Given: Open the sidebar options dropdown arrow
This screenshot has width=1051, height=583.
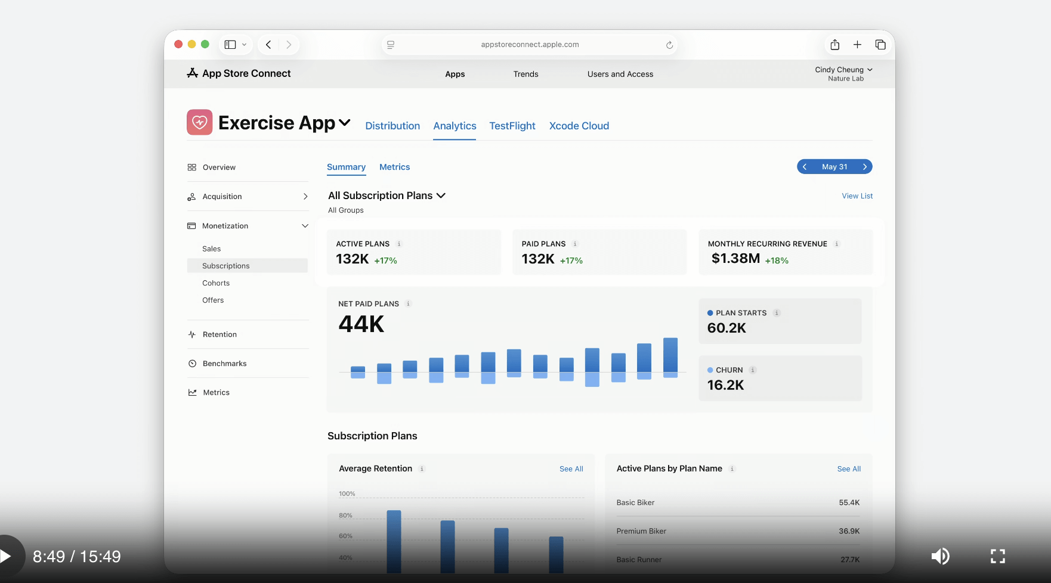Looking at the screenshot, I should tap(244, 45).
